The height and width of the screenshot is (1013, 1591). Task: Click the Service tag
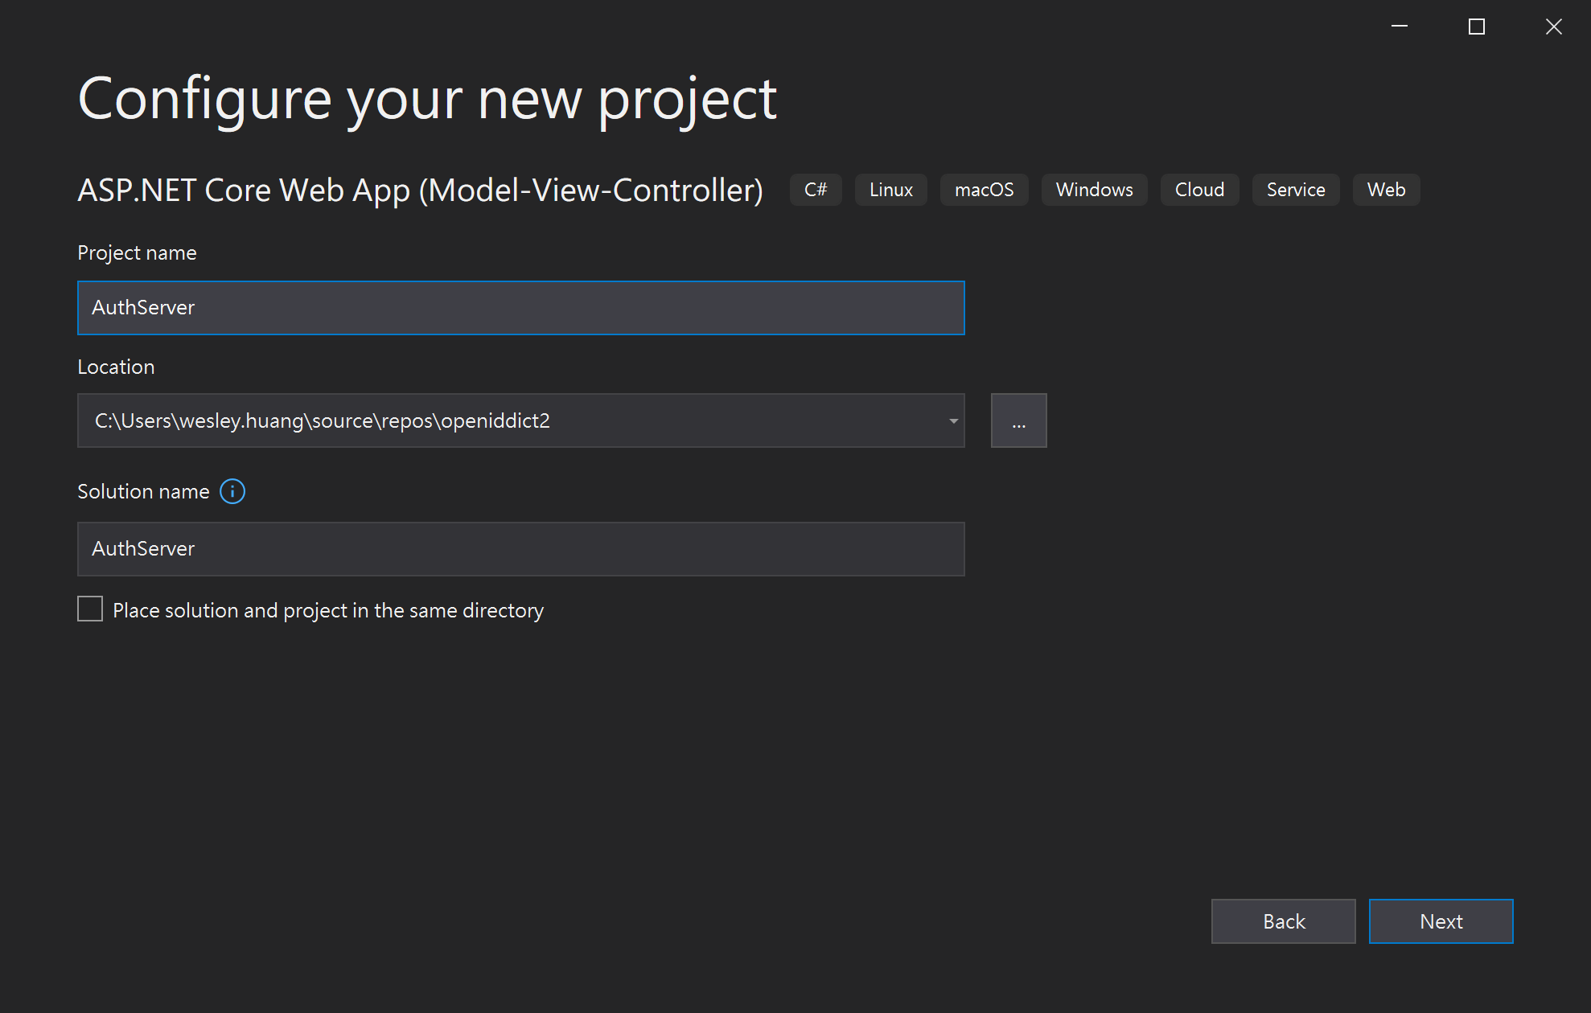click(x=1295, y=190)
